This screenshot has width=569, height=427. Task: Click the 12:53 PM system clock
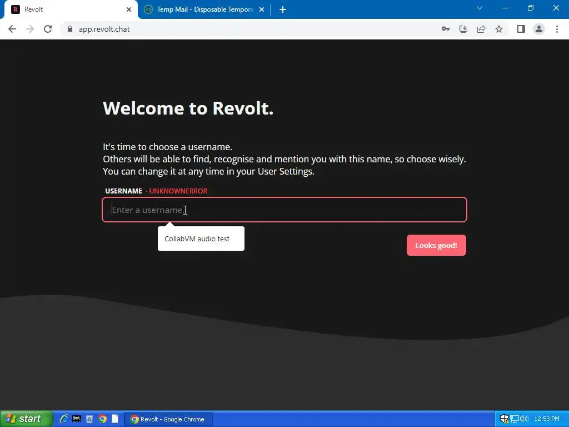[547, 419]
